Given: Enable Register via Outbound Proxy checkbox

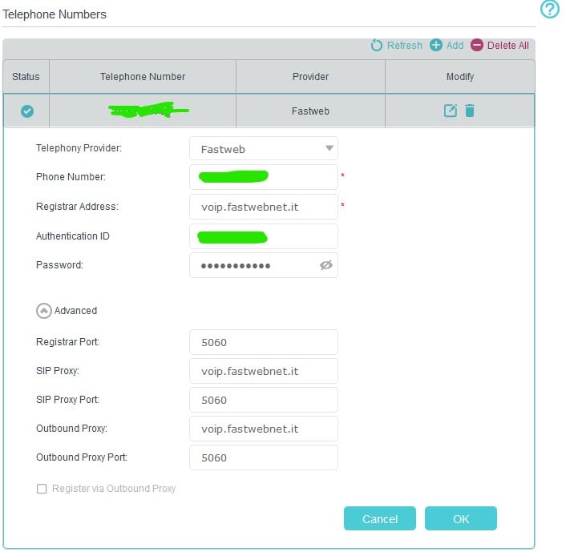Looking at the screenshot, I should (42, 489).
